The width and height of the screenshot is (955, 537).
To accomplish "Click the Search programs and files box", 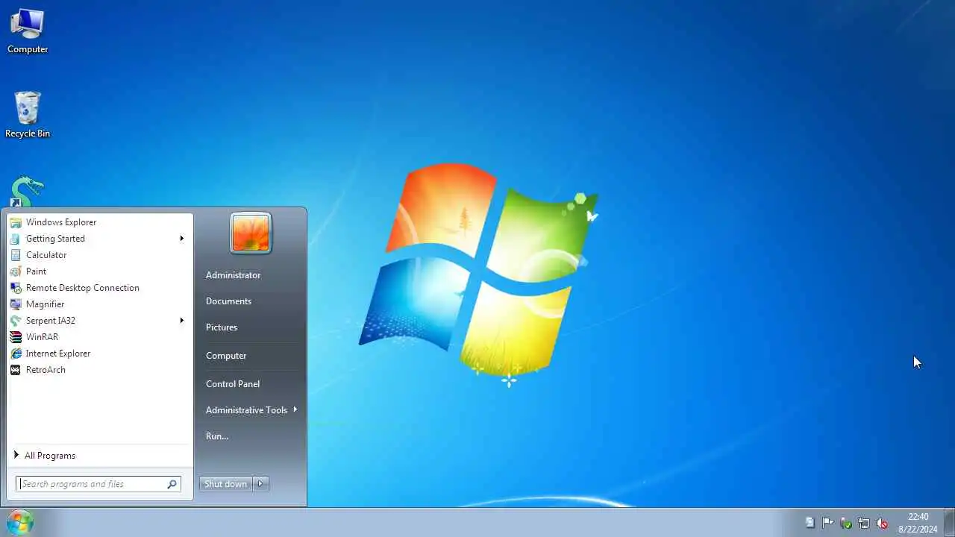I will click(x=98, y=484).
